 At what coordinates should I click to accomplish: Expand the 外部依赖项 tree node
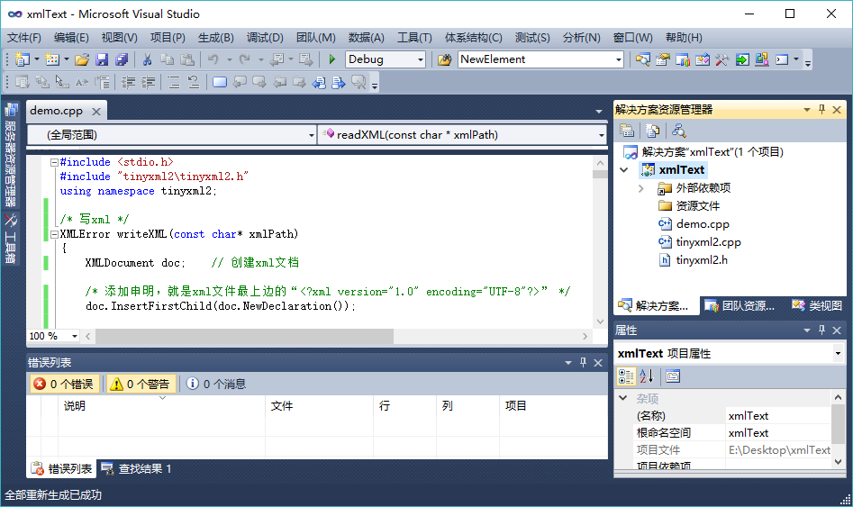coord(640,188)
